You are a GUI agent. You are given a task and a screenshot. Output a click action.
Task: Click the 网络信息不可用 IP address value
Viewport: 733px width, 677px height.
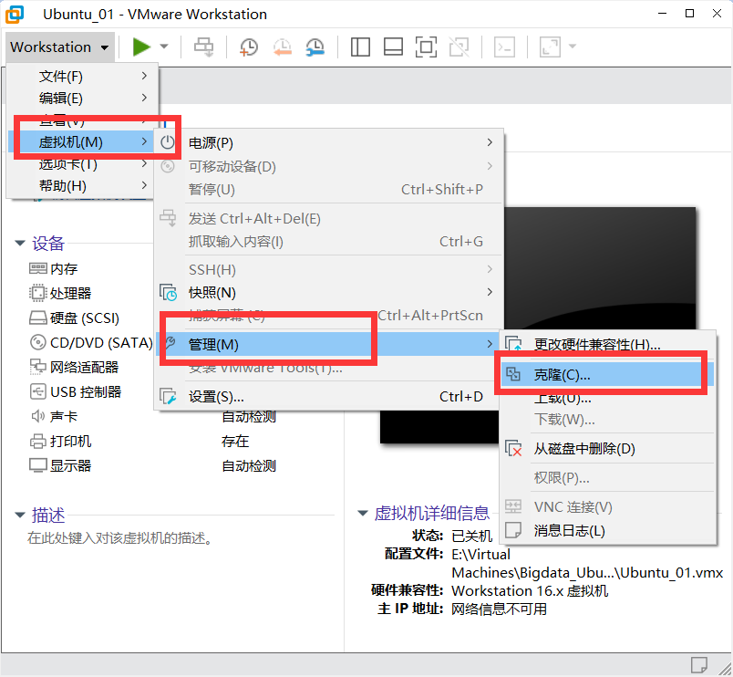(x=499, y=609)
